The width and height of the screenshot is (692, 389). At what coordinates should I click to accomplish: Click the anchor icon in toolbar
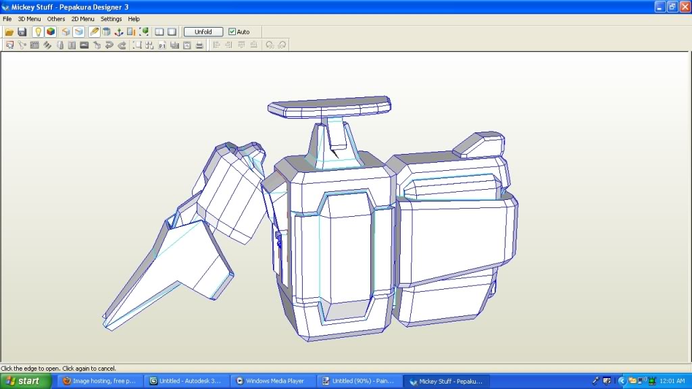coord(120,32)
